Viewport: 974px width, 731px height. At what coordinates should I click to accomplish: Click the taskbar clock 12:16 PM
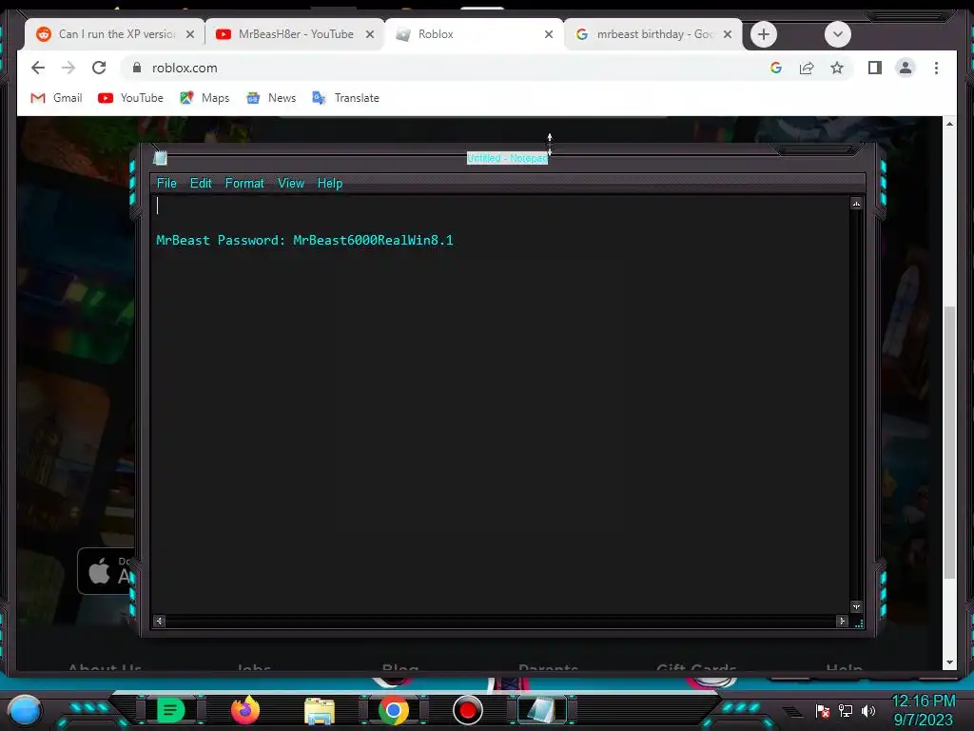[924, 701]
